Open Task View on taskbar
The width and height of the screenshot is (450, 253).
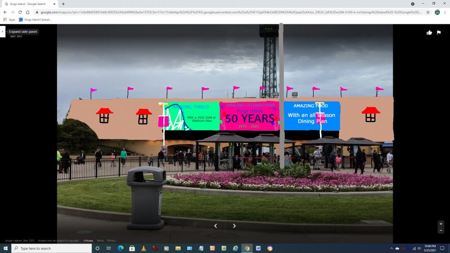pyautogui.click(x=108, y=248)
